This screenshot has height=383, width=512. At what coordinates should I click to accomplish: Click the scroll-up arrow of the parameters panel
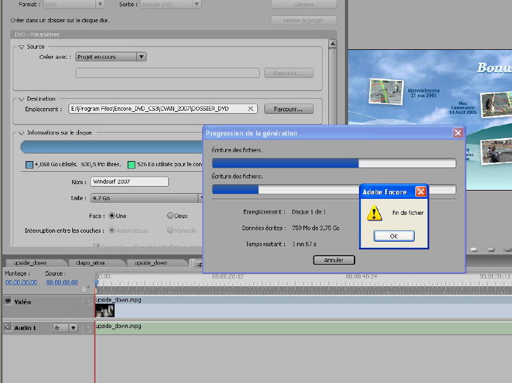tap(332, 43)
